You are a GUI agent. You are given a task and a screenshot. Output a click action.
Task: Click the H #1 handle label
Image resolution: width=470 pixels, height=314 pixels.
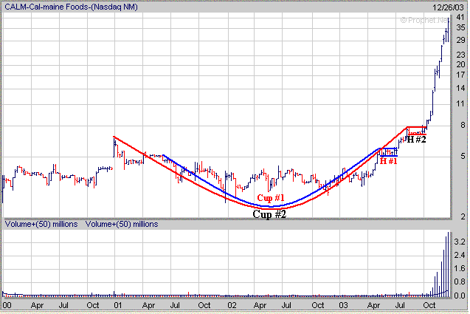[x=388, y=160]
